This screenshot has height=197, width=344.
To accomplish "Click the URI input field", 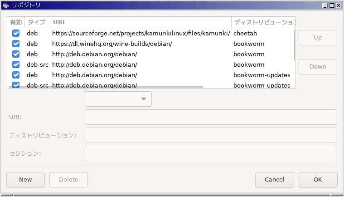I will pos(211,117).
